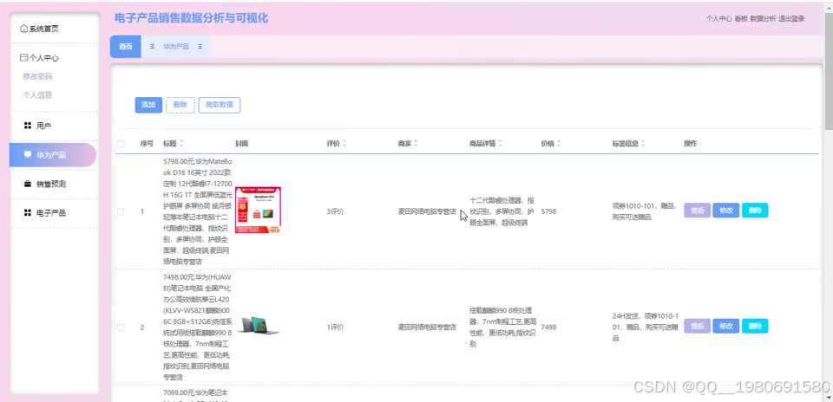Sort by the 价格 column arrows

pos(559,143)
